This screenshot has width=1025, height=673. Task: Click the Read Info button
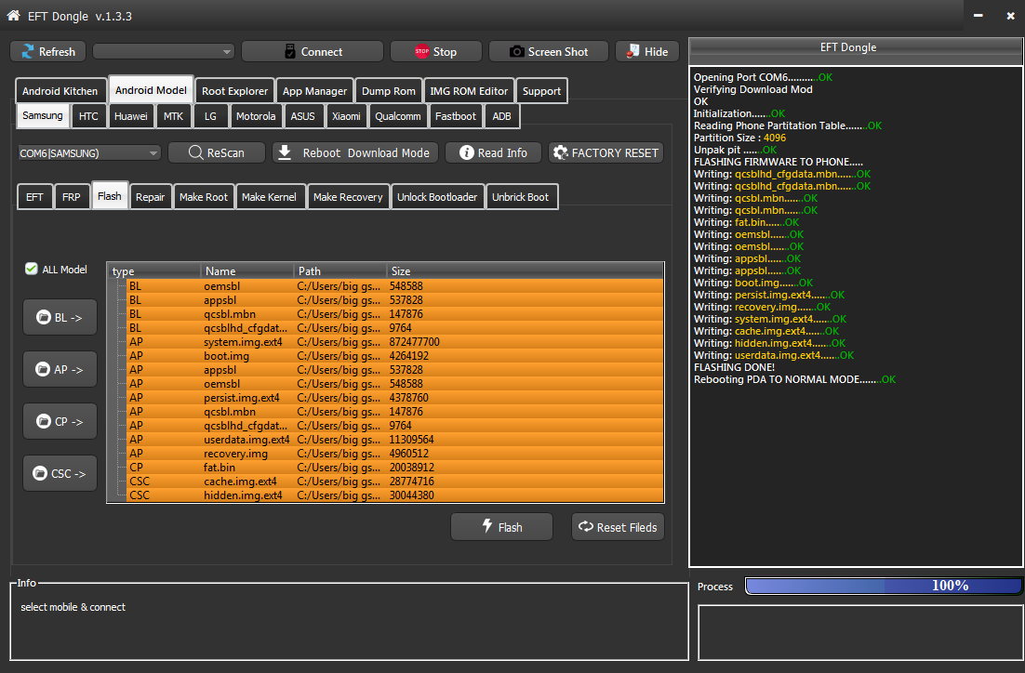tap(494, 152)
